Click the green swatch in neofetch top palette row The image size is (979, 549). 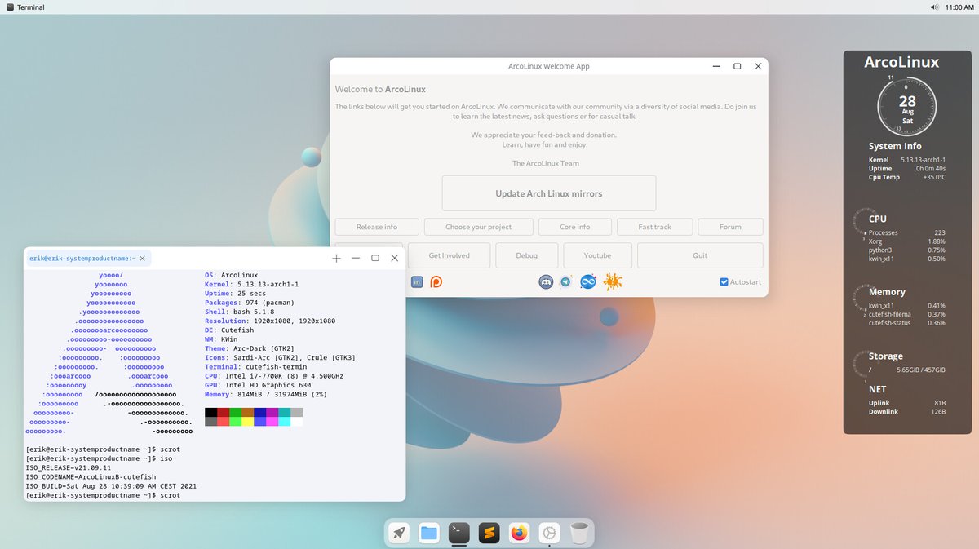pos(235,413)
